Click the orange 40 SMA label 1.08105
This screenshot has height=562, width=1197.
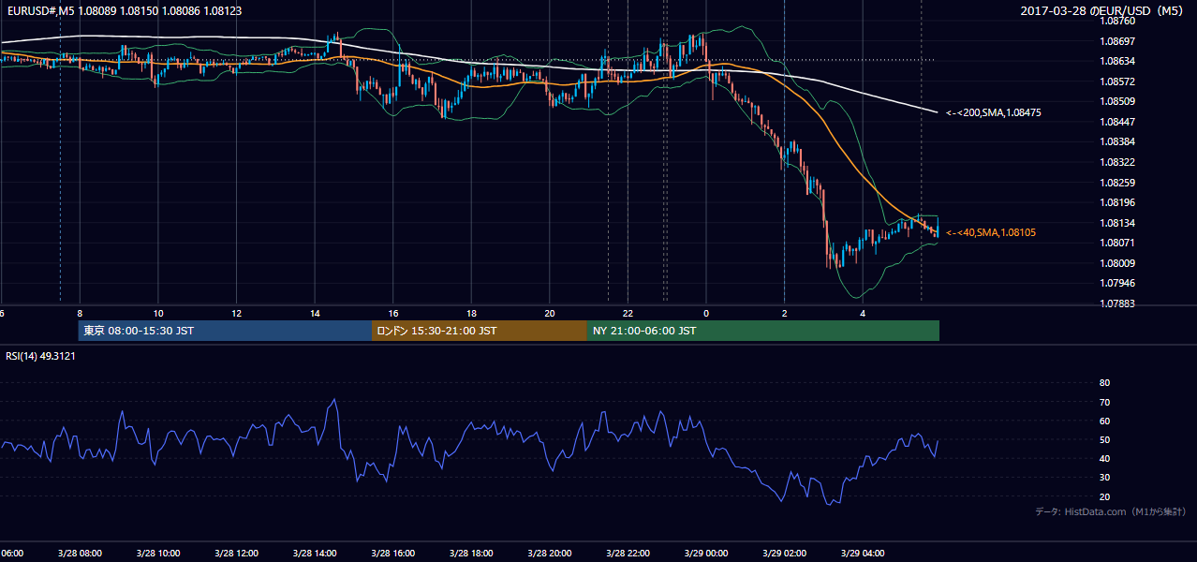(991, 233)
